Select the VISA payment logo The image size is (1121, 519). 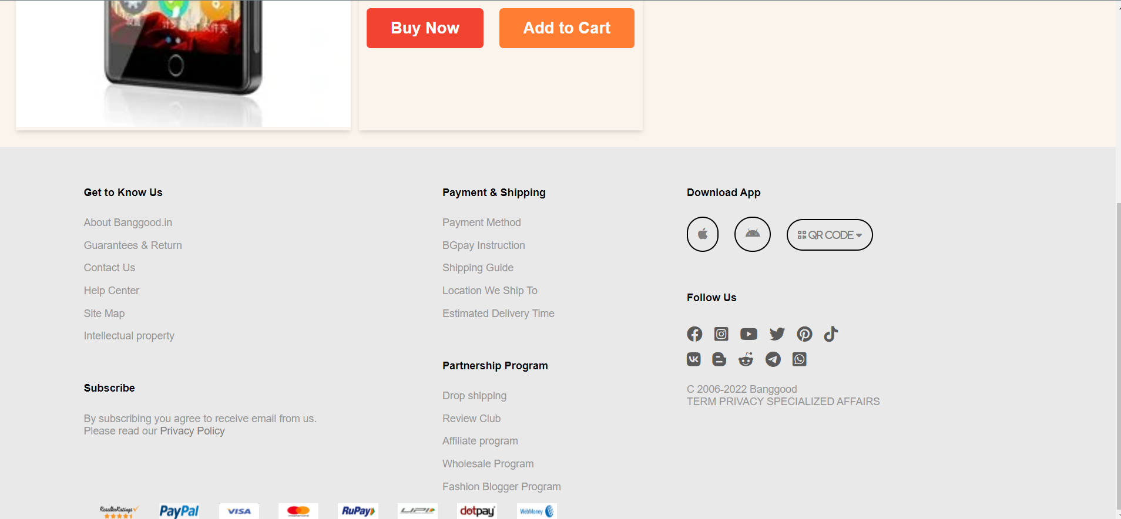tap(239, 511)
